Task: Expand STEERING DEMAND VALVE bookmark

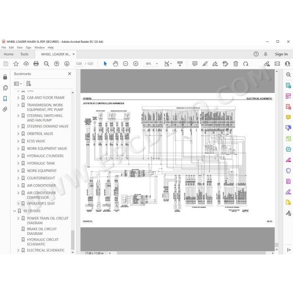Action: point(18,126)
